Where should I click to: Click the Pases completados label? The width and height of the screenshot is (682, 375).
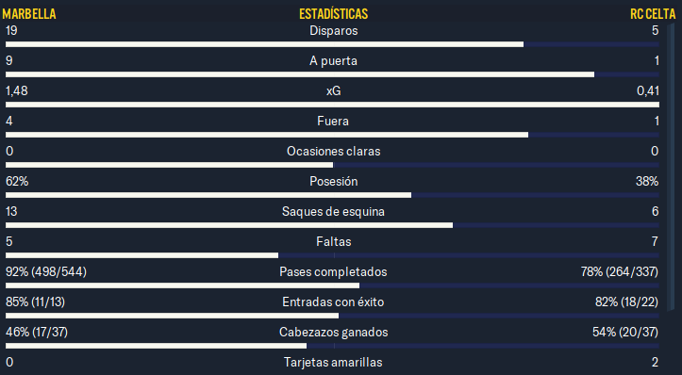tap(333, 272)
